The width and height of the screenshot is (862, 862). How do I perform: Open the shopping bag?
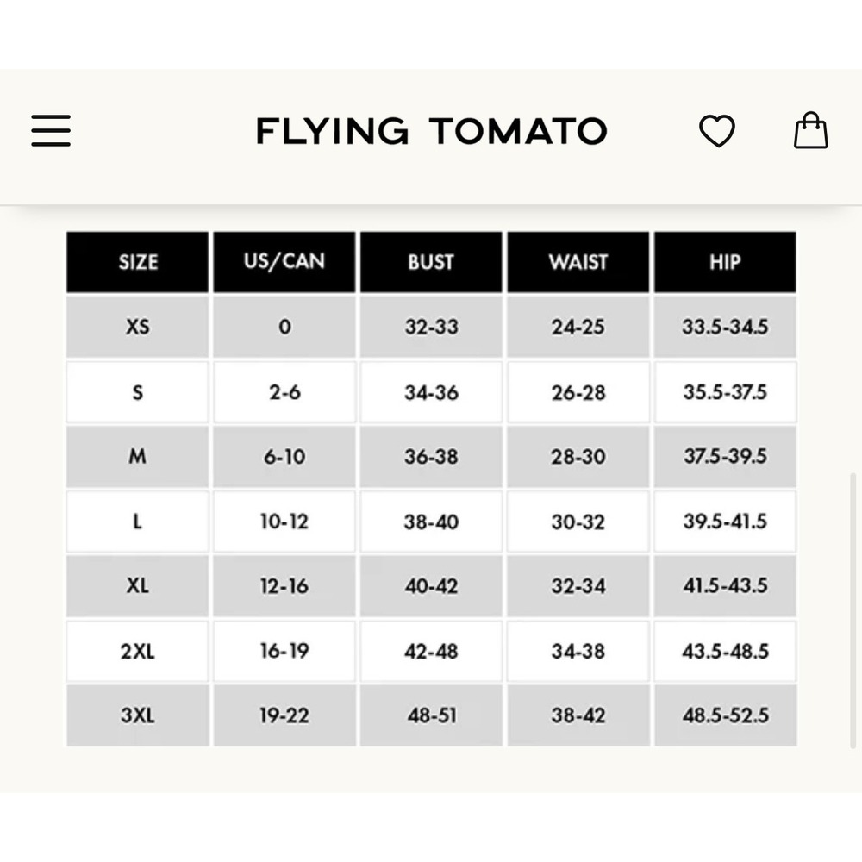pos(811,130)
